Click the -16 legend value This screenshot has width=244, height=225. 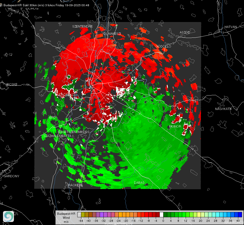(x=133, y=221)
